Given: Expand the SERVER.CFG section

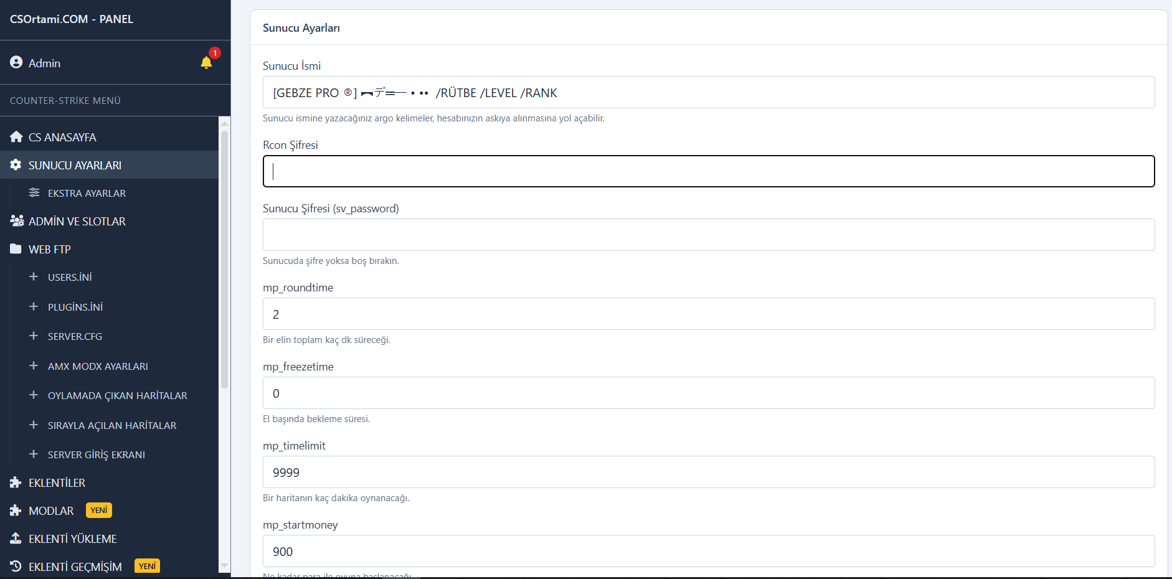Looking at the screenshot, I should [75, 336].
